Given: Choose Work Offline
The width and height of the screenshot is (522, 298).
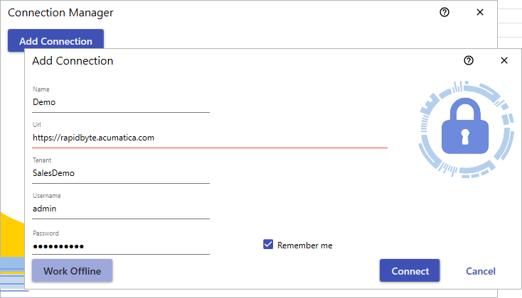Looking at the screenshot, I should point(73,271).
